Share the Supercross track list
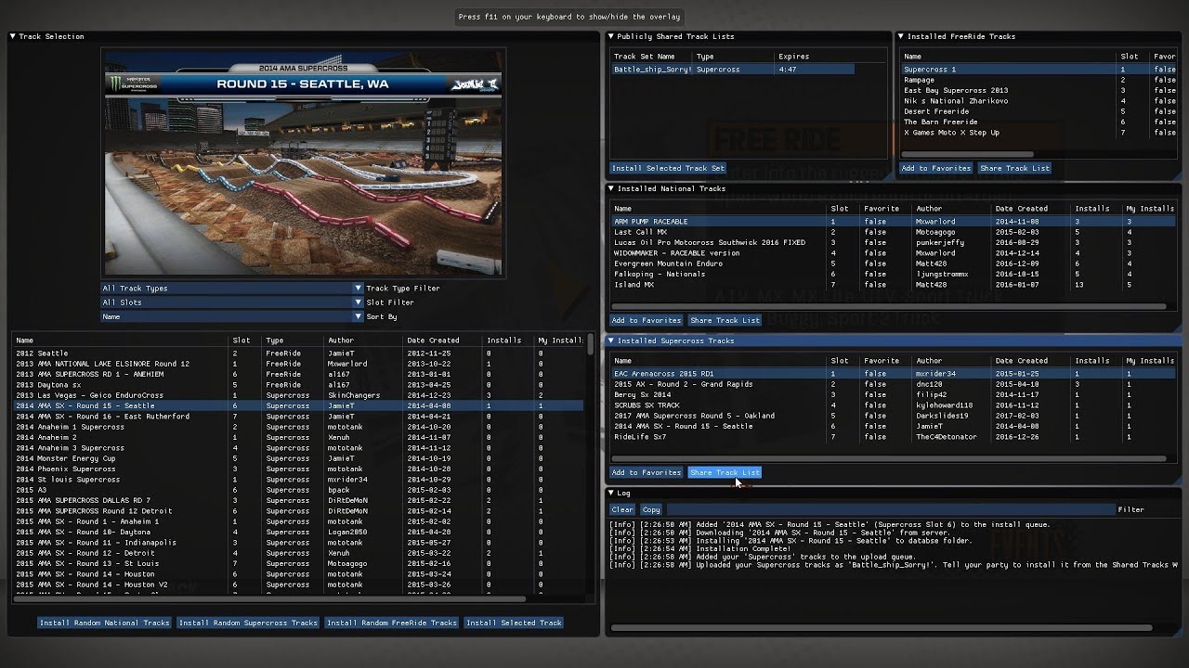The width and height of the screenshot is (1189, 668). (725, 472)
